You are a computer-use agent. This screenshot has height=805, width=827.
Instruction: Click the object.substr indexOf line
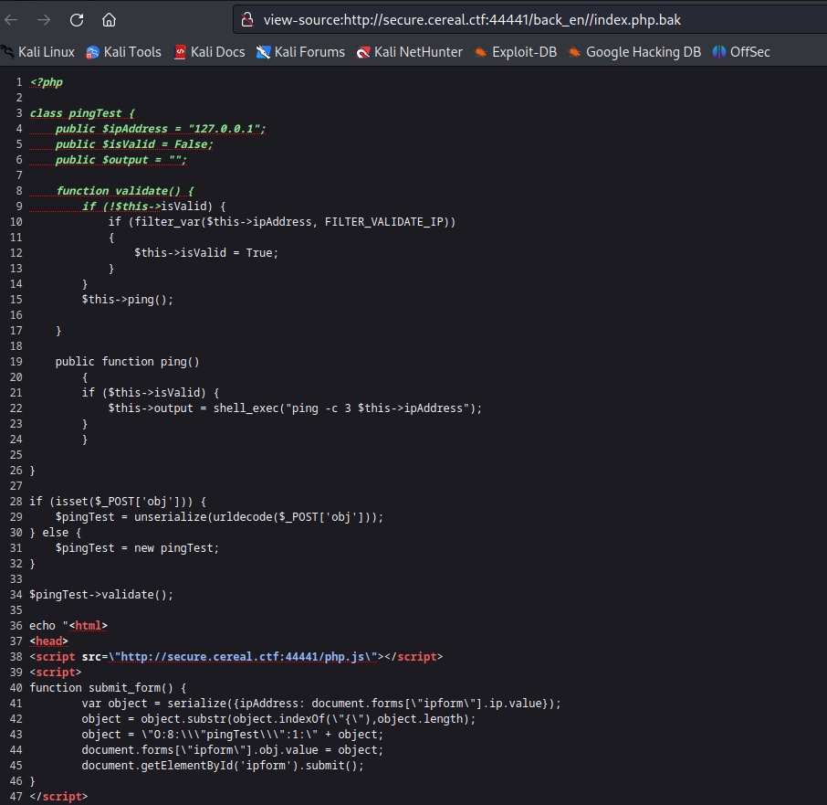[x=278, y=719]
